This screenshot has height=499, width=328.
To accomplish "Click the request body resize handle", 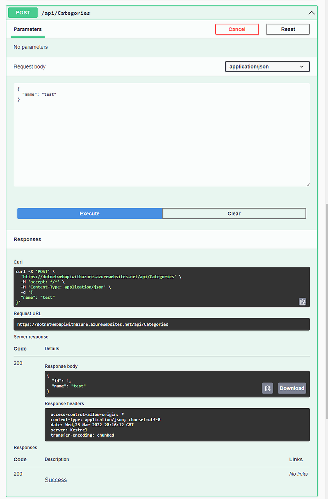I will [307, 184].
